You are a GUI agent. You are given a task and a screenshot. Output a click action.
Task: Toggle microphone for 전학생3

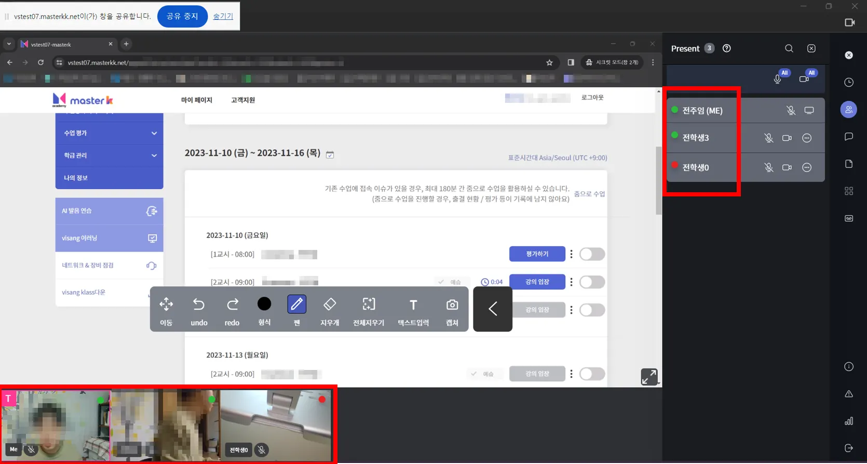point(769,138)
